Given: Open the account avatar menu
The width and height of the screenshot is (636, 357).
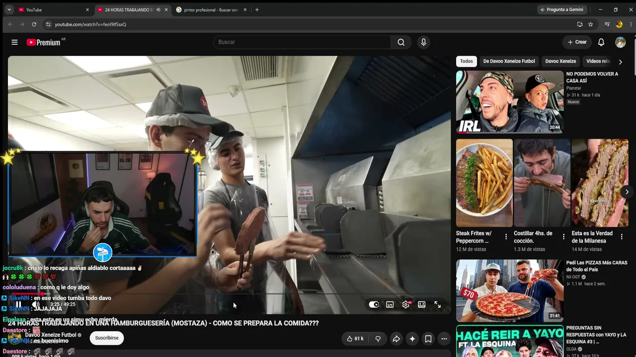Looking at the screenshot, I should click(621, 42).
